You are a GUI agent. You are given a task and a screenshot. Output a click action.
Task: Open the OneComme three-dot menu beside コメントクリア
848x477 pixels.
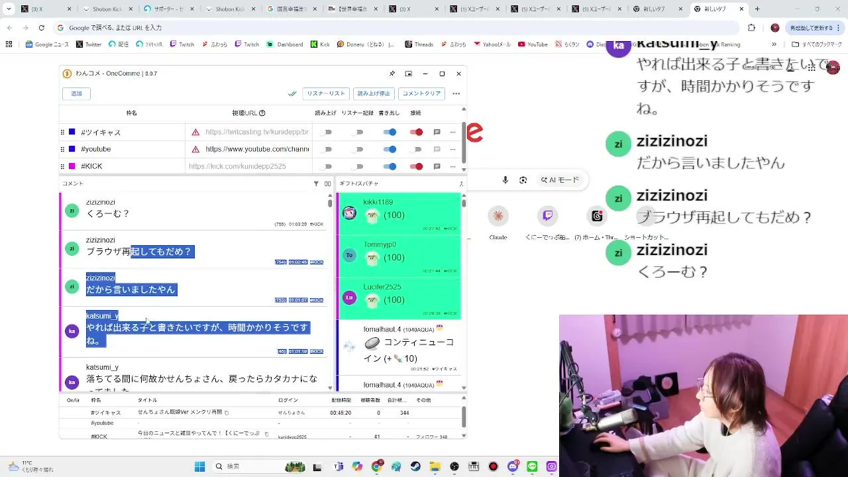456,93
